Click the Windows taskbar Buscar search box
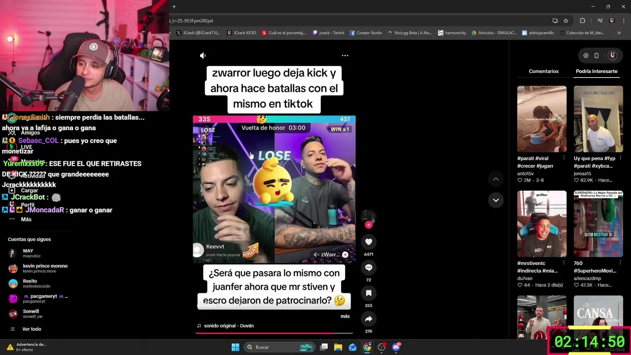The width and height of the screenshot is (631, 355). click(x=280, y=347)
